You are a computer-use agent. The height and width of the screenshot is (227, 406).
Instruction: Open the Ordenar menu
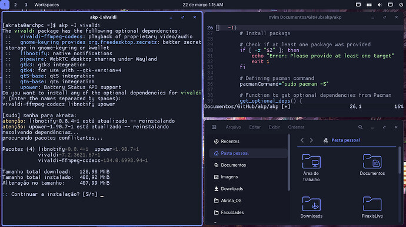pos(296,127)
